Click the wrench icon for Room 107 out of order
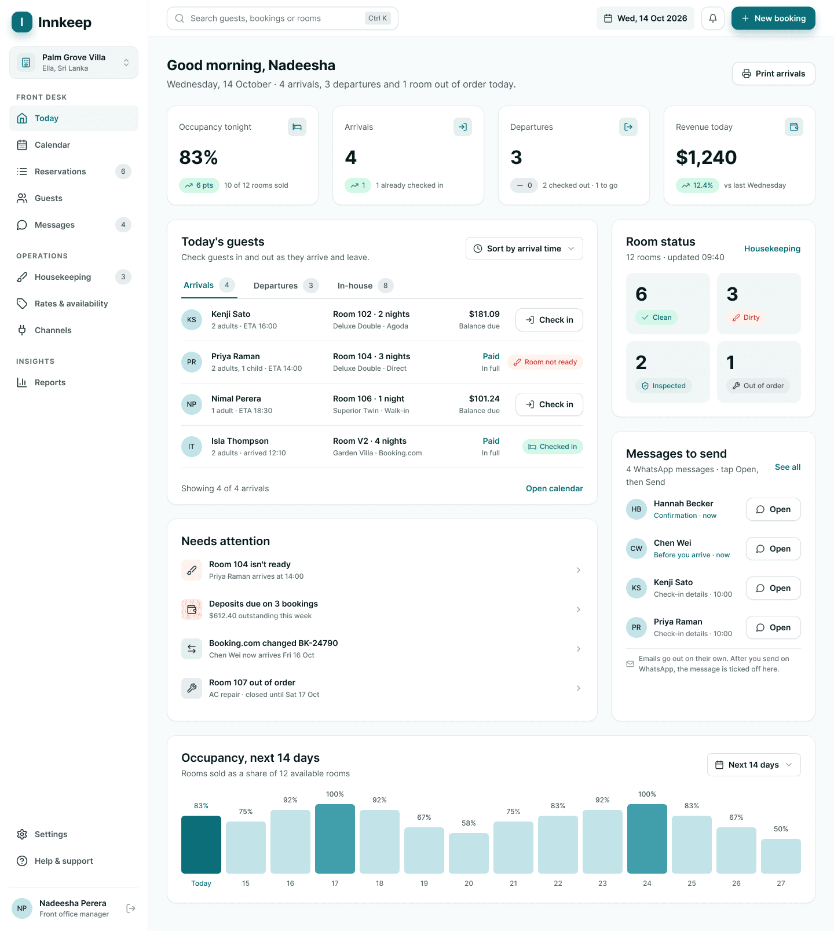Image resolution: width=834 pixels, height=931 pixels. (x=192, y=688)
